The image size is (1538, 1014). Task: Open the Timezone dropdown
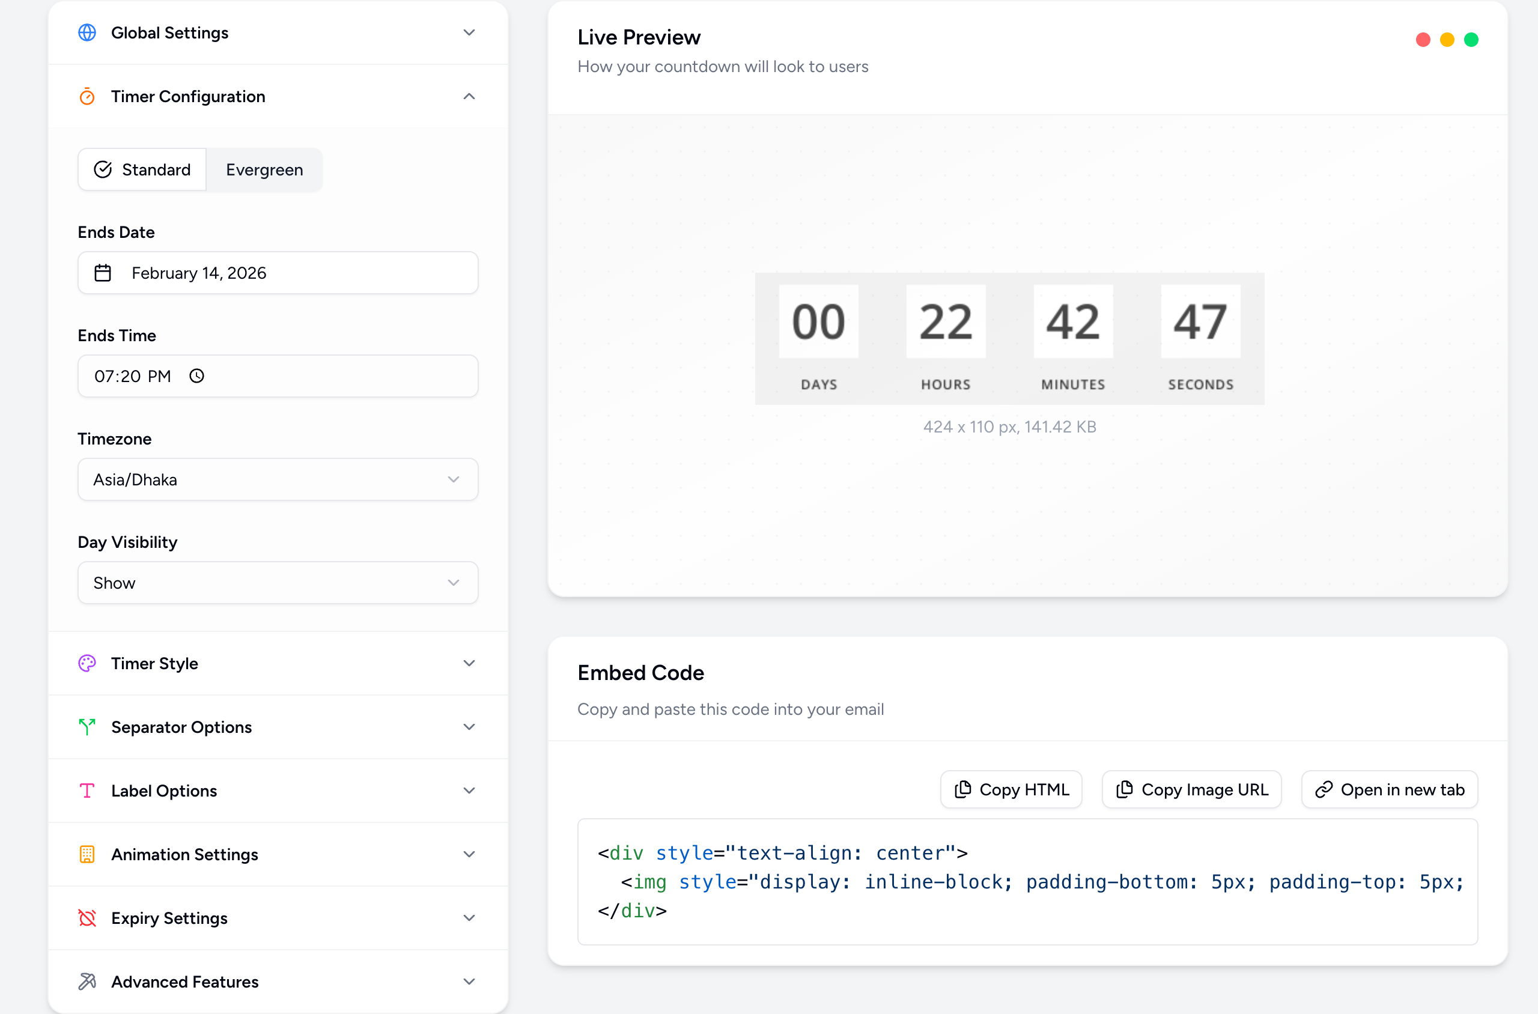click(x=278, y=479)
